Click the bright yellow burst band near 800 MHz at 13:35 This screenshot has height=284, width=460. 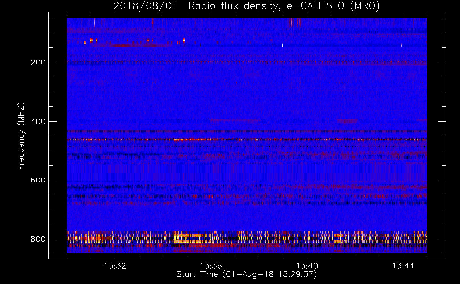tap(192, 238)
